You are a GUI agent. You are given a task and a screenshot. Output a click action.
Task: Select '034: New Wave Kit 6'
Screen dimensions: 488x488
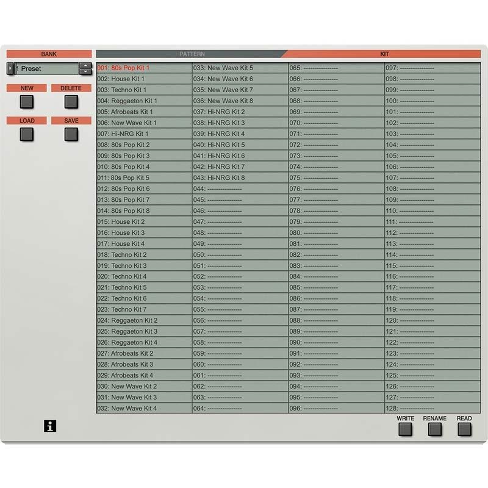tap(240, 79)
